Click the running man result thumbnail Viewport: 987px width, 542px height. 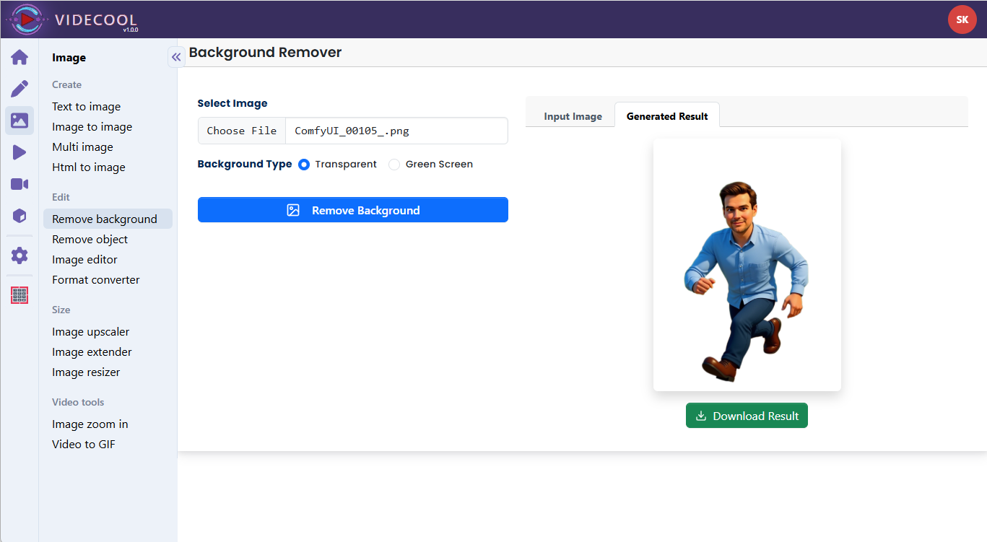pyautogui.click(x=747, y=280)
